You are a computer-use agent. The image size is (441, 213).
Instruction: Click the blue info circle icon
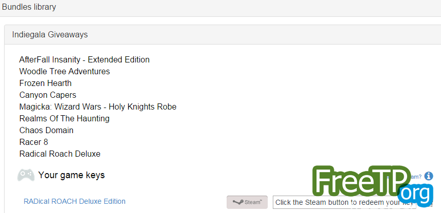coord(429,176)
